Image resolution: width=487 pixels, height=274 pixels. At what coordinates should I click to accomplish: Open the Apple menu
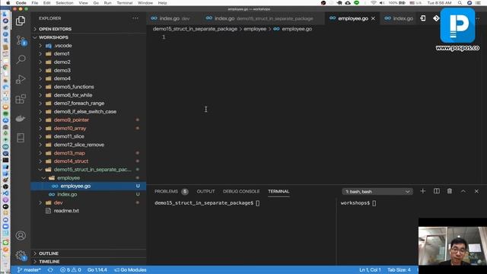coord(8,3)
